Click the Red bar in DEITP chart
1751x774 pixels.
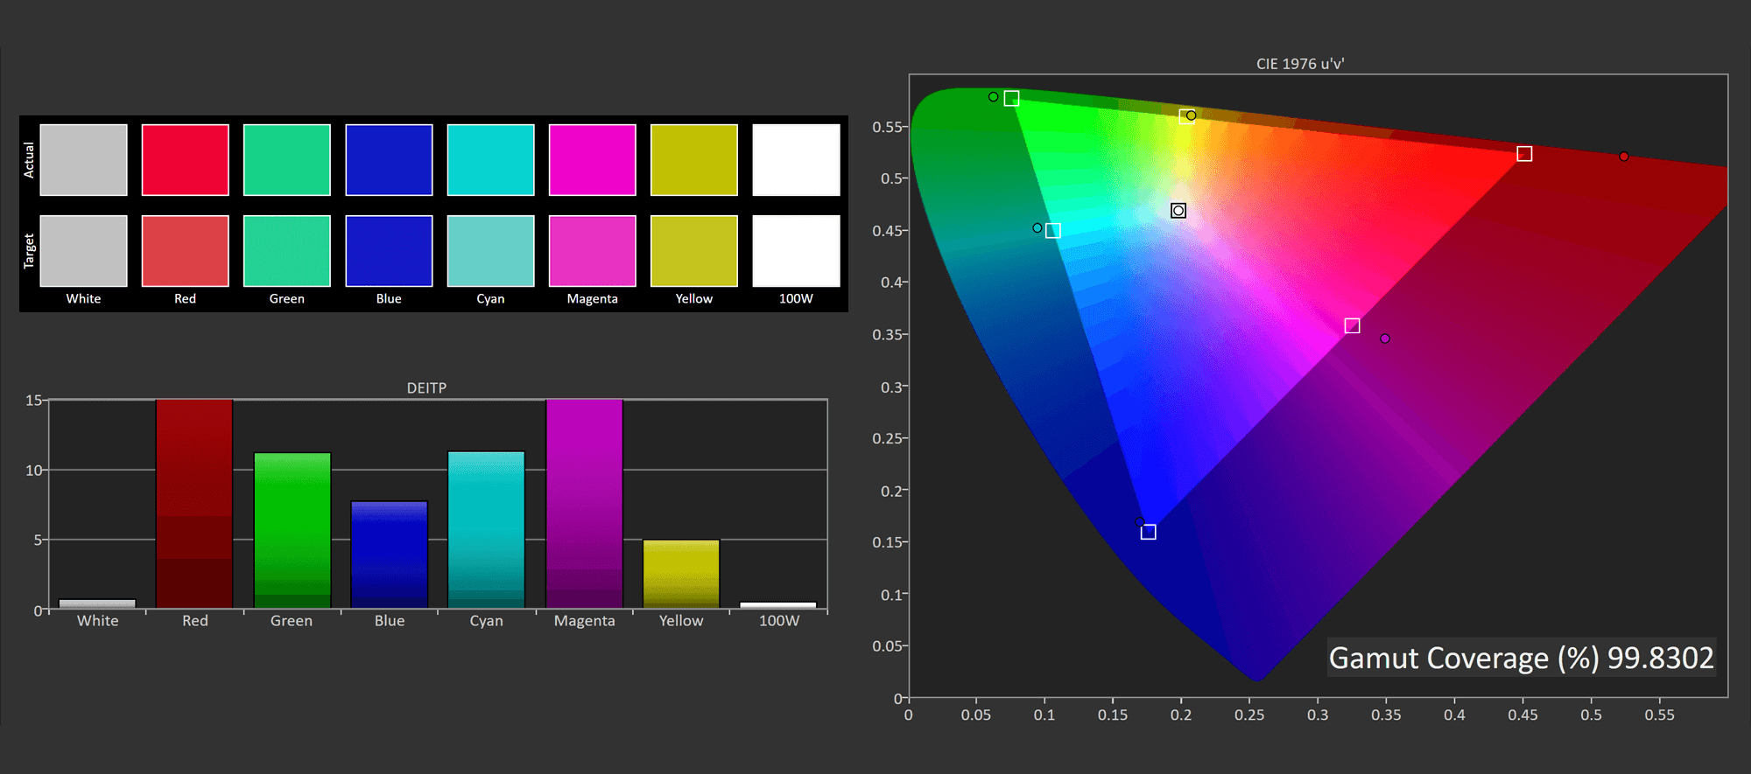[194, 504]
